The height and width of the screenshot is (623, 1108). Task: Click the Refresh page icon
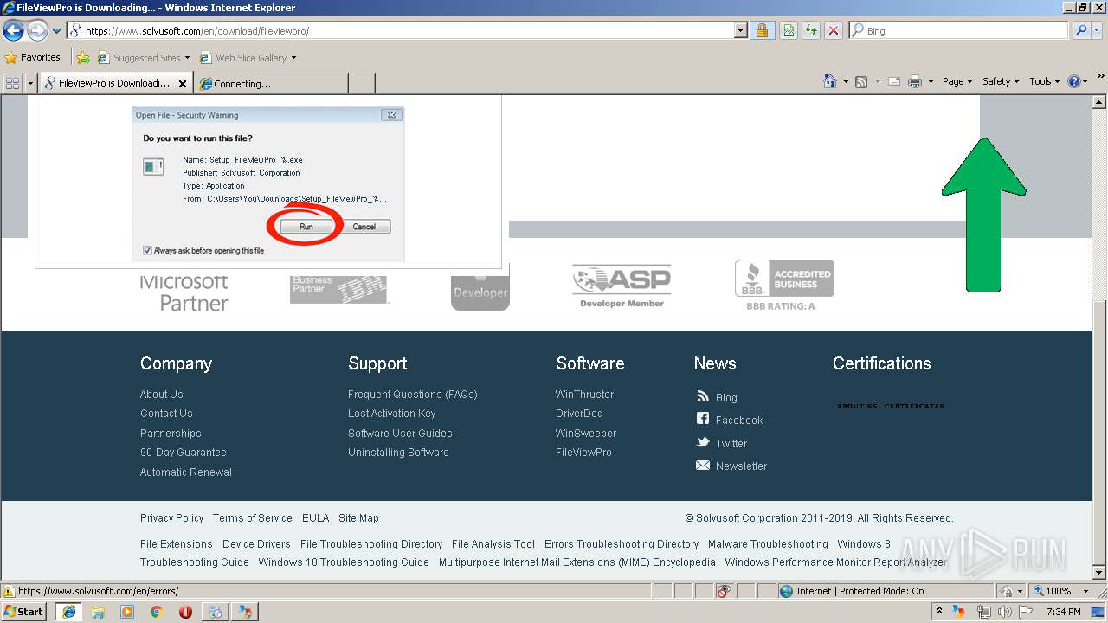pyautogui.click(x=810, y=31)
